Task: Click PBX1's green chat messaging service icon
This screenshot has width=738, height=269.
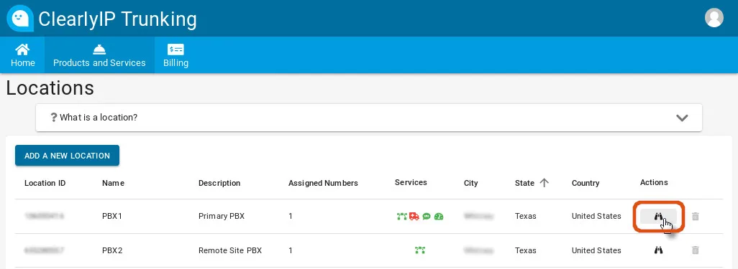Action: pos(427,217)
